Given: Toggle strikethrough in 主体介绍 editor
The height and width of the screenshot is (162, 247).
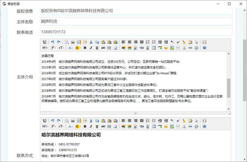Looking at the screenshot, I should pos(103,48).
